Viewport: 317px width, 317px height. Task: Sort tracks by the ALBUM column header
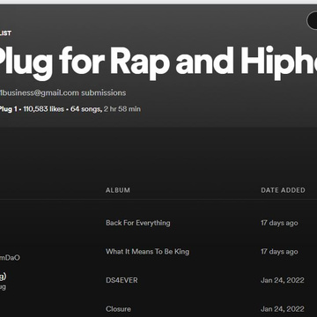[118, 190]
